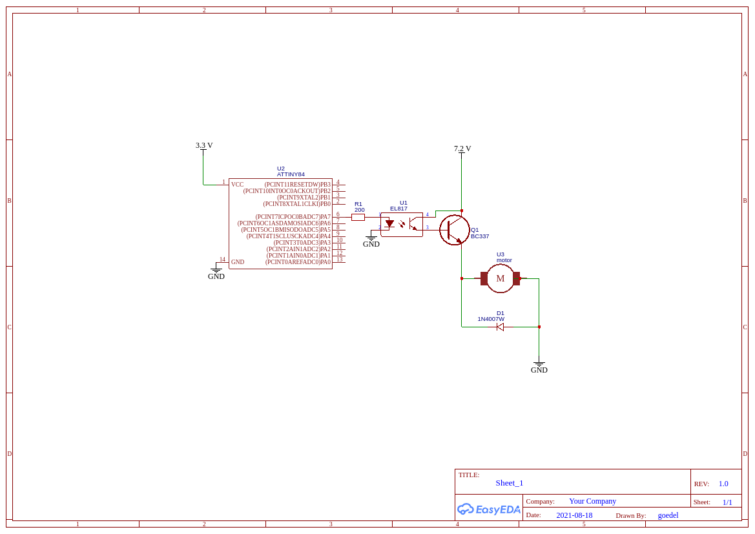Screen dimensions: 755x534
Task: Click the EL817 optocoupler symbol
Action: click(401, 224)
